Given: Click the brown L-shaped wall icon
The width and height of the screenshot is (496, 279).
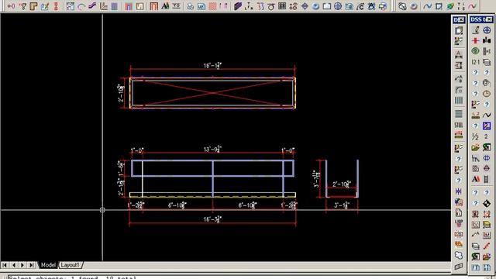Looking at the screenshot, I should tap(33, 6).
